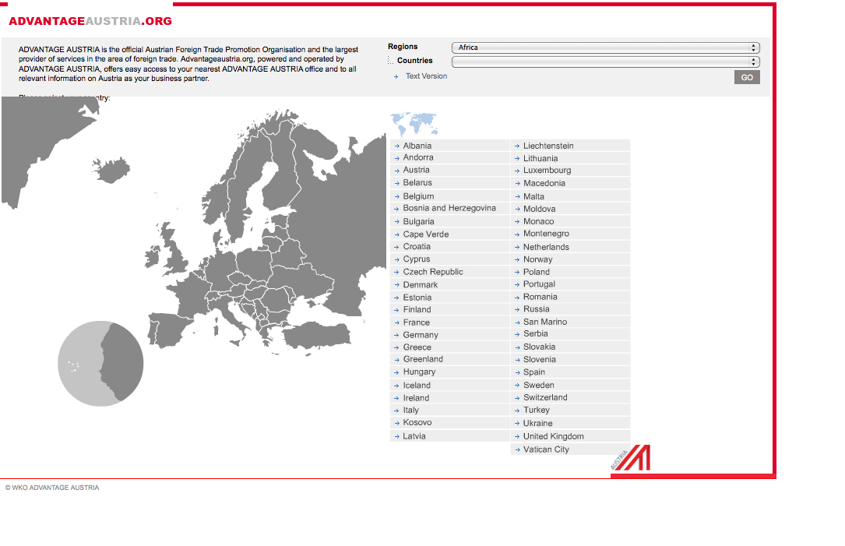The width and height of the screenshot is (845, 546).
Task: Click the ADVANTAGEAUSTRIA.ORG logo
Action: tap(90, 21)
